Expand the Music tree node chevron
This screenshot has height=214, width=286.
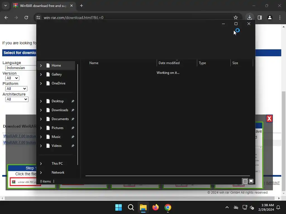(x=41, y=137)
